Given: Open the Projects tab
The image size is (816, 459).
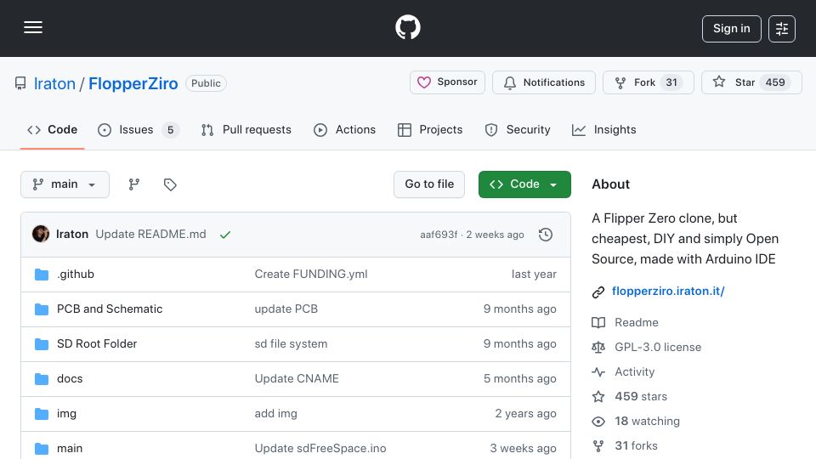Looking at the screenshot, I should coord(430,129).
